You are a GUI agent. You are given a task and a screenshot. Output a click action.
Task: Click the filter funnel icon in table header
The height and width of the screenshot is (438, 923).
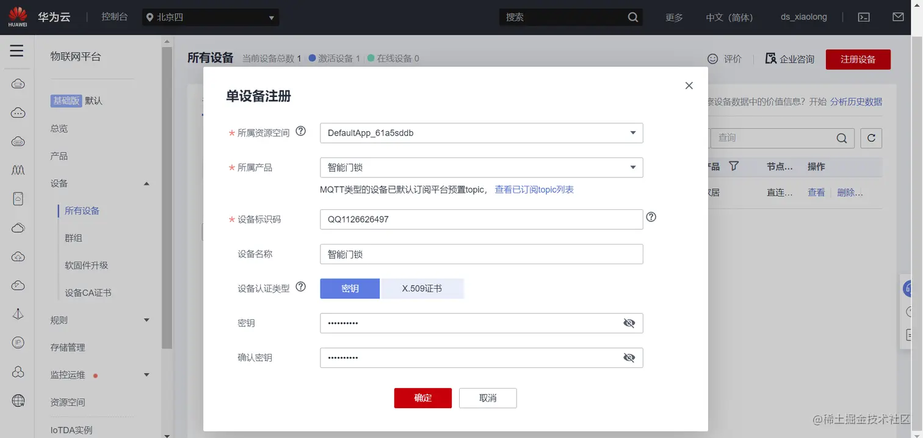(734, 166)
